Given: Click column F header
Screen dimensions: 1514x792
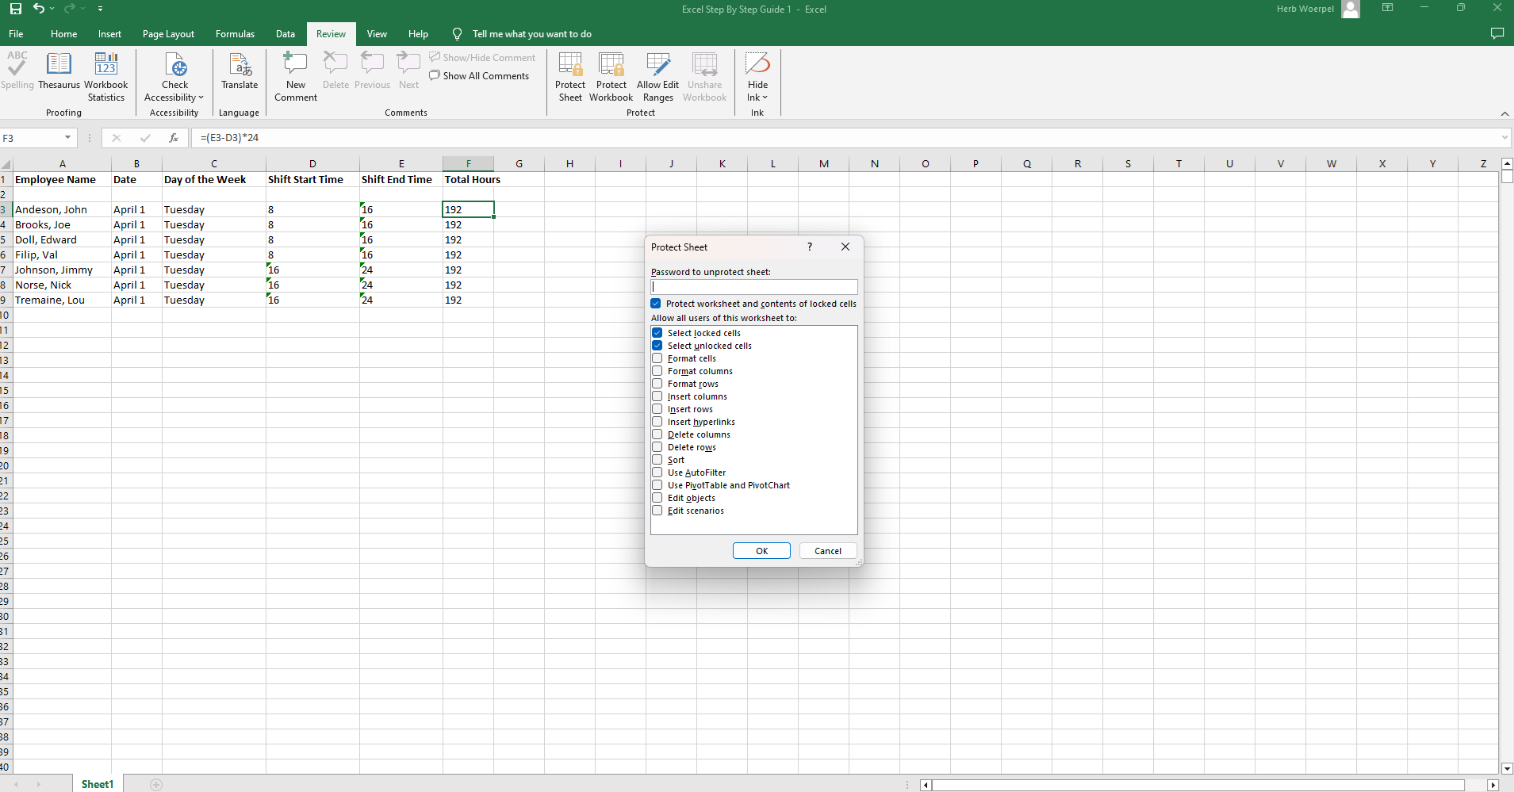Looking at the screenshot, I should click(468, 164).
